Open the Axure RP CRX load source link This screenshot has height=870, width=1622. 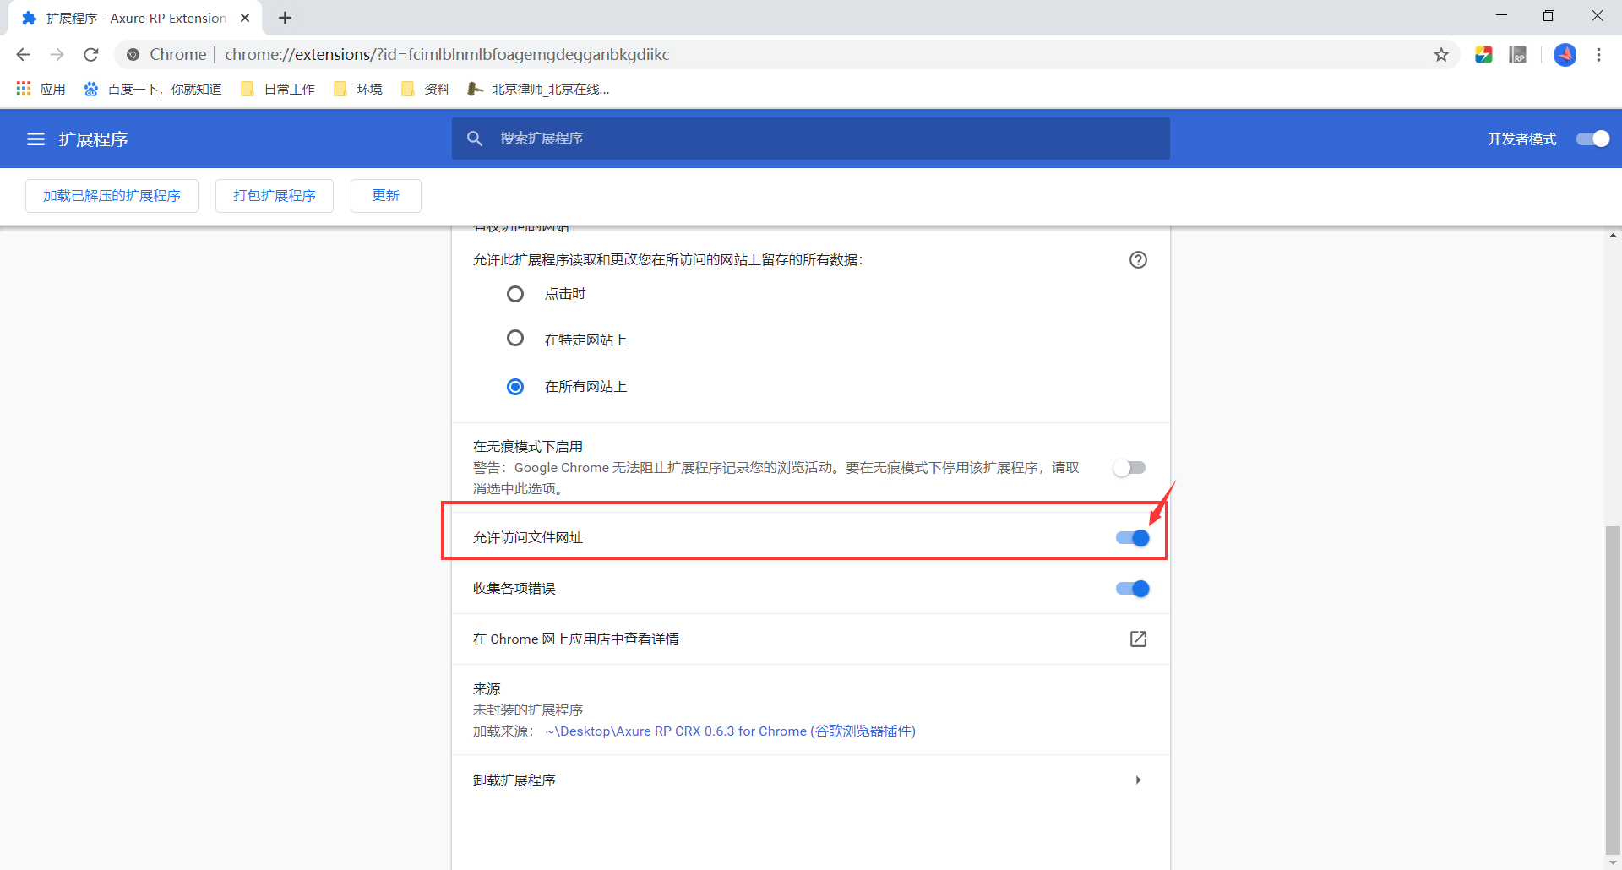pyautogui.click(x=730, y=731)
